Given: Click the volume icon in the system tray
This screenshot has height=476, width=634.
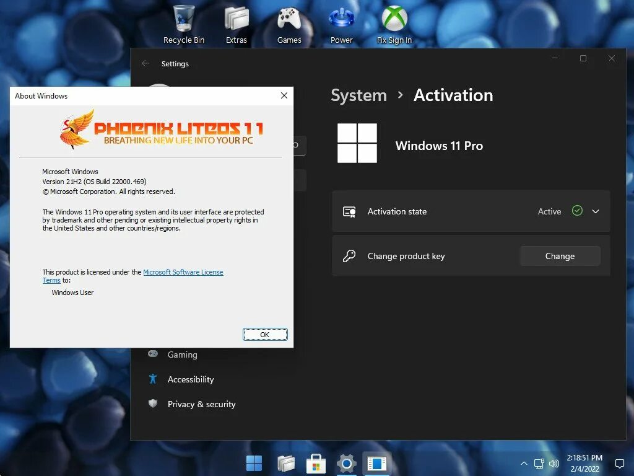Looking at the screenshot, I should pos(554,463).
